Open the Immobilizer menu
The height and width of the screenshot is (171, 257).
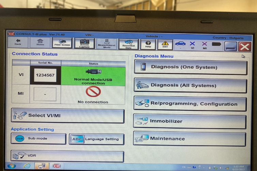190,121
